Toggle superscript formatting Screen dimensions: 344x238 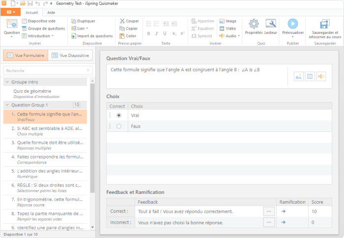click(x=182, y=33)
